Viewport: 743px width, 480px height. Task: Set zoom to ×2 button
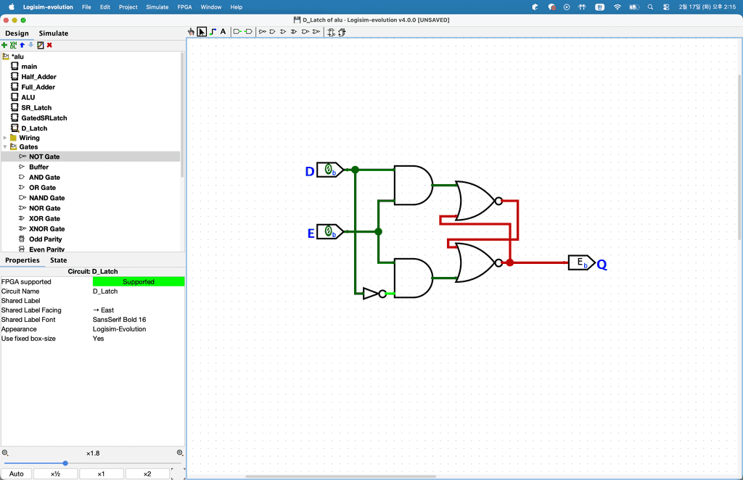pyautogui.click(x=147, y=474)
